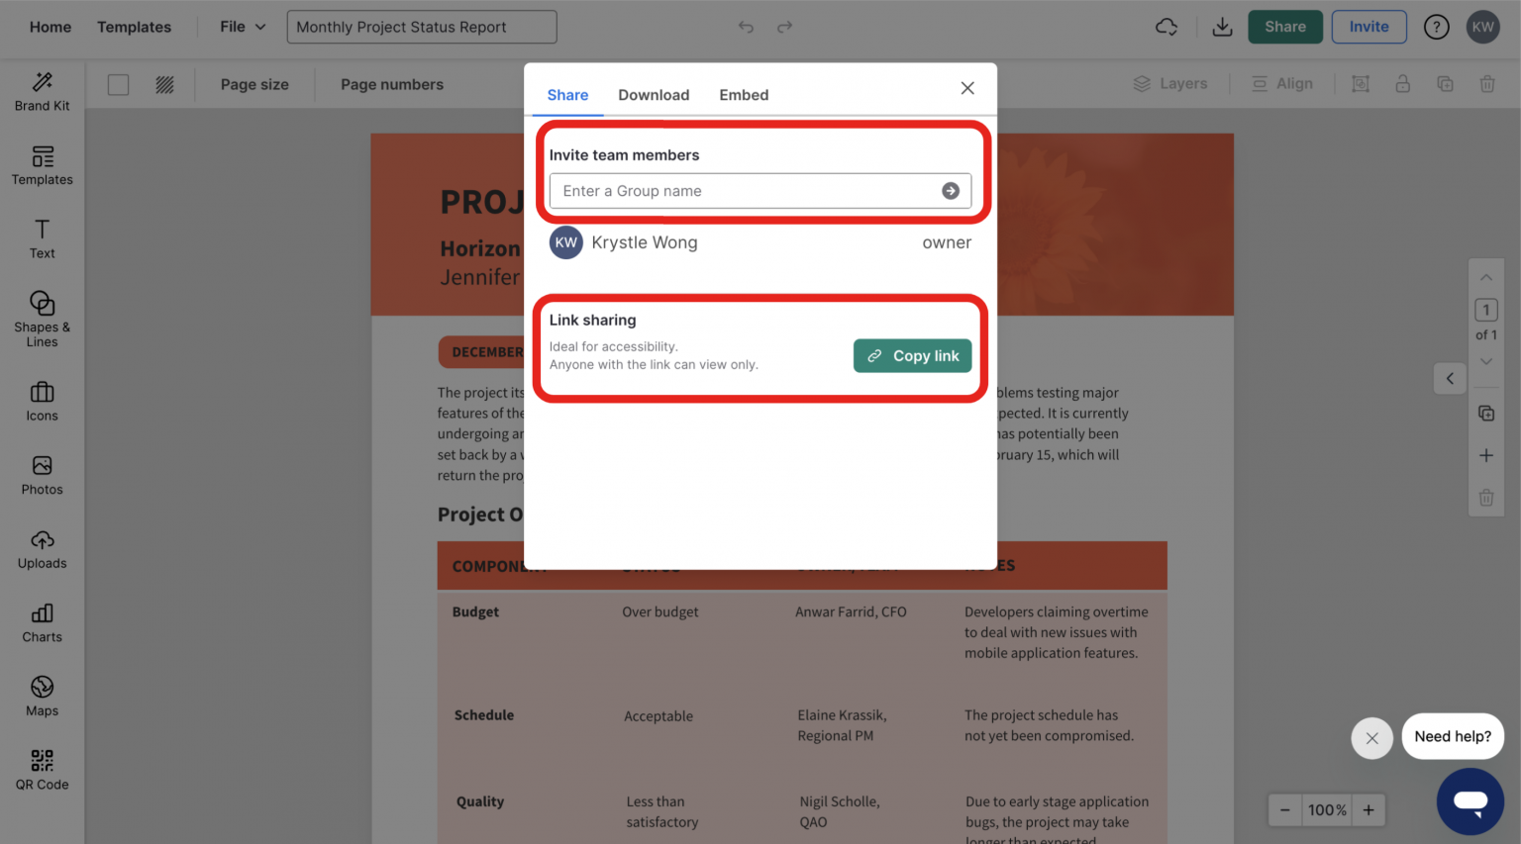The width and height of the screenshot is (1521, 844).
Task: Switch to the Download tab
Action: click(x=654, y=94)
